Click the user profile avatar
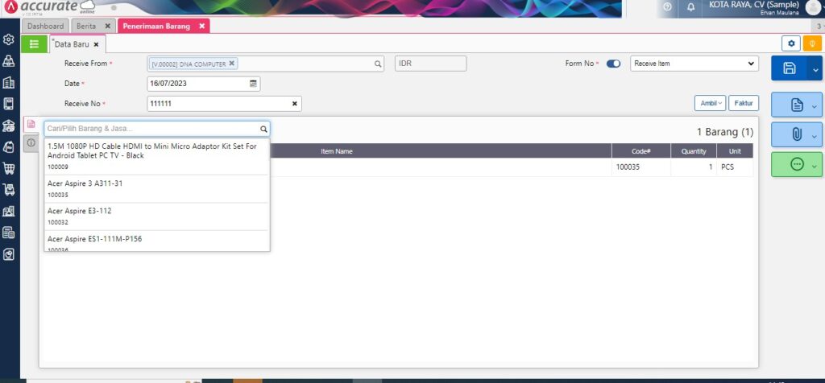The width and height of the screenshot is (825, 383). click(x=813, y=7)
